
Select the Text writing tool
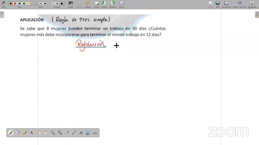[x=81, y=133]
